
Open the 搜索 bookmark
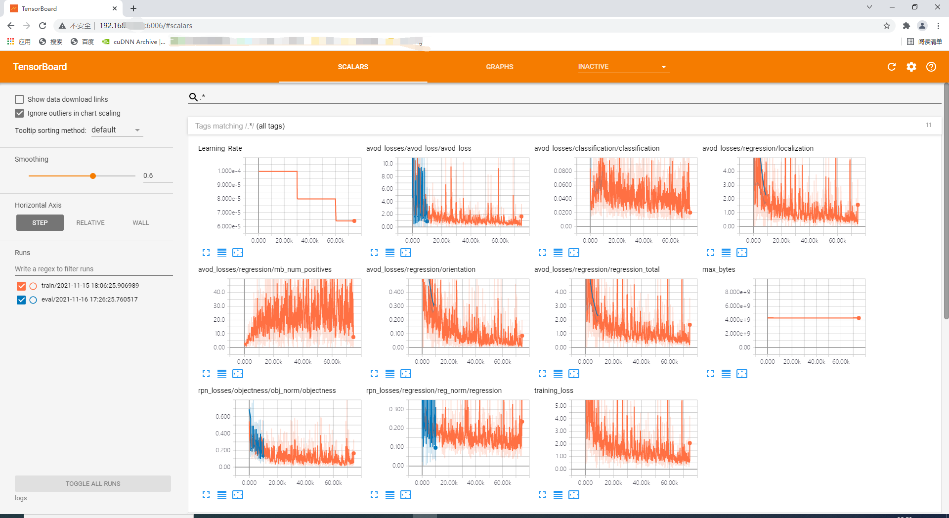tap(50, 42)
